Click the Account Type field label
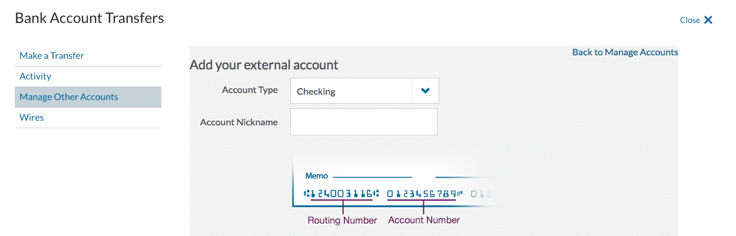This screenshot has height=236, width=736. tap(250, 91)
